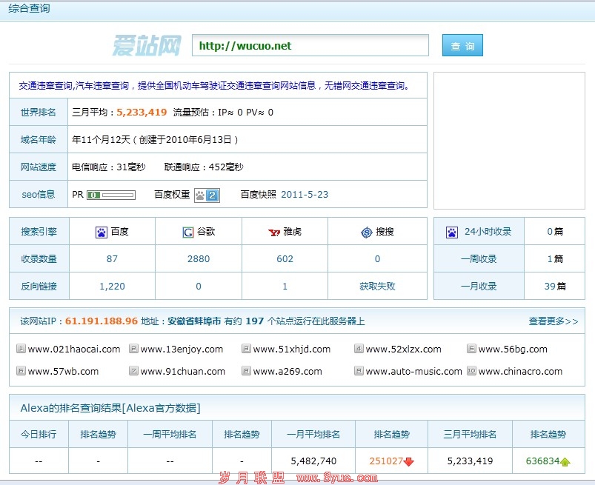Click the Yahoo icon next to 雅虎
This screenshot has height=485, width=595.
pyautogui.click(x=273, y=233)
